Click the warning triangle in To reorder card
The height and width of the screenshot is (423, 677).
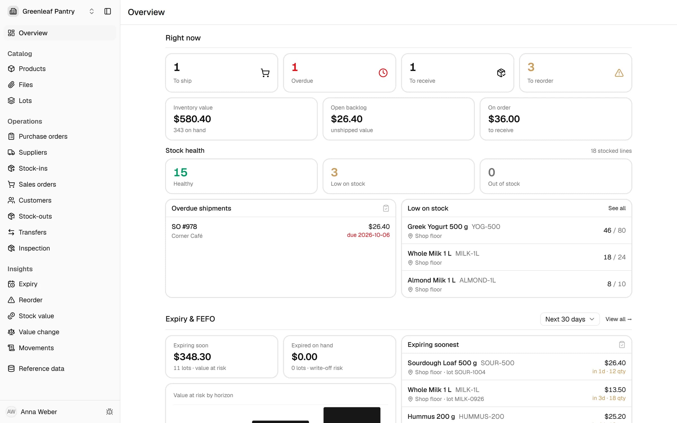coord(619,73)
